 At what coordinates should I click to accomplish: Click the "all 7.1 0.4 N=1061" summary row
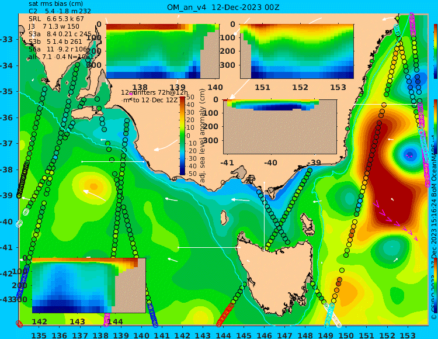pyautogui.click(x=61, y=57)
